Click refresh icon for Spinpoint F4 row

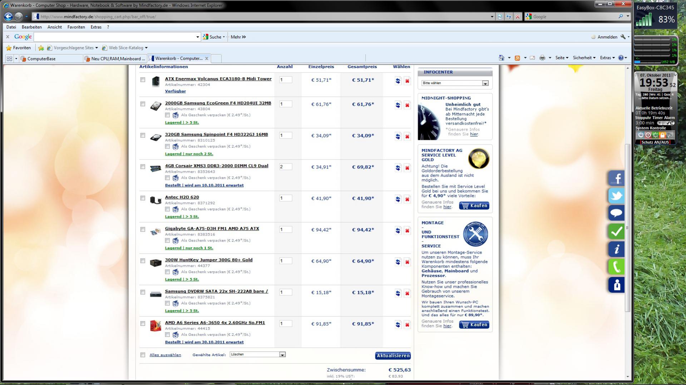point(398,137)
